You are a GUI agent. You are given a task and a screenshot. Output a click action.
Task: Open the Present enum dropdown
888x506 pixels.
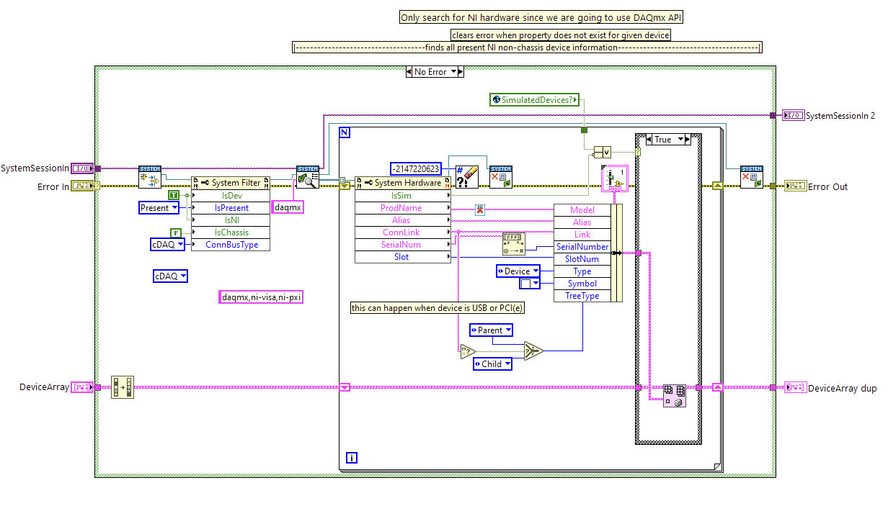[175, 208]
